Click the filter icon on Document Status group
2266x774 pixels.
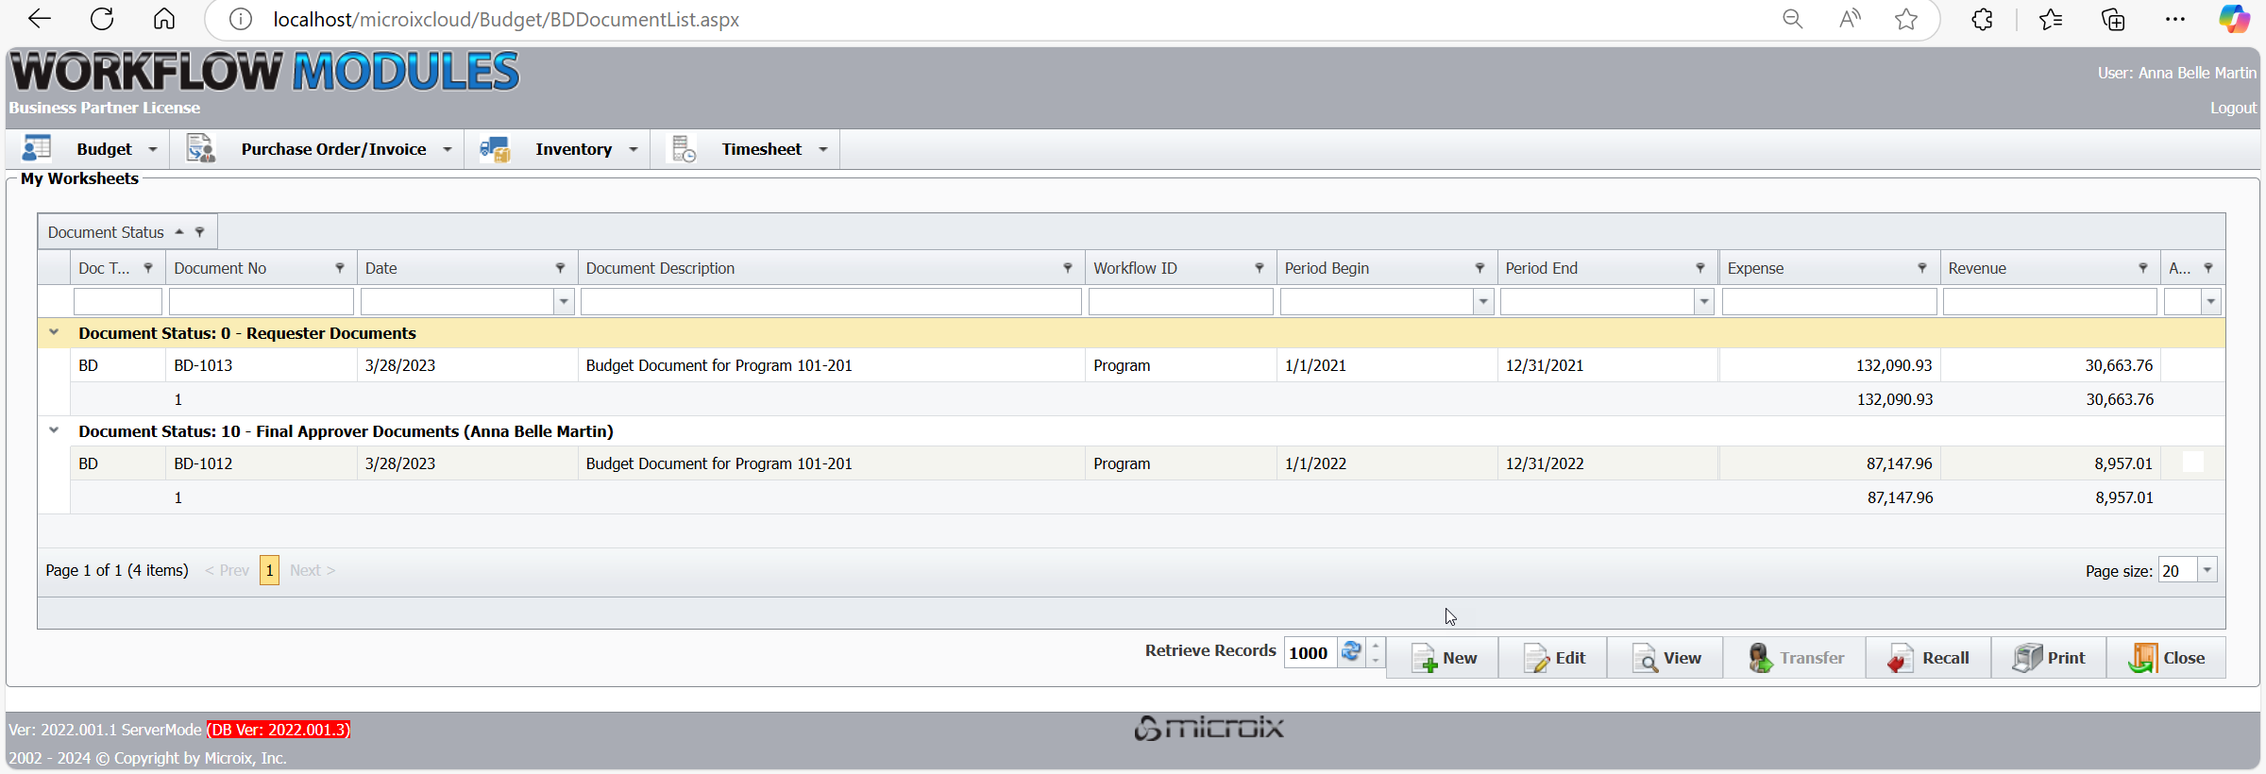pyautogui.click(x=200, y=232)
